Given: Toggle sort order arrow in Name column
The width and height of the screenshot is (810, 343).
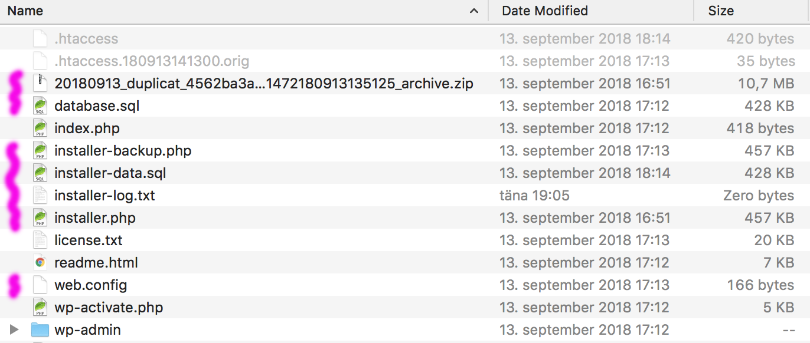Looking at the screenshot, I should click(x=473, y=11).
